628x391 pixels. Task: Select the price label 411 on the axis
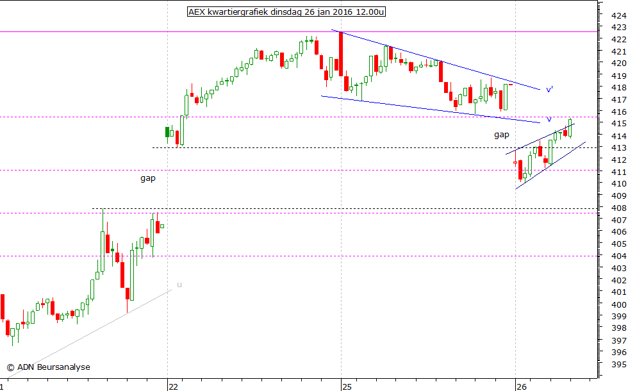point(619,172)
